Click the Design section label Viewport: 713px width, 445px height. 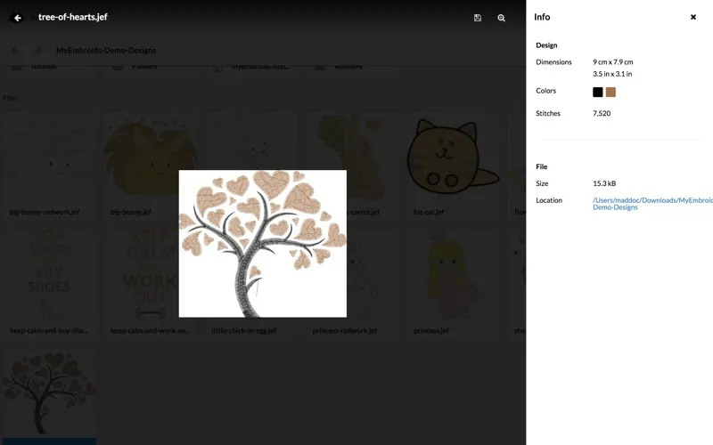[x=546, y=45]
